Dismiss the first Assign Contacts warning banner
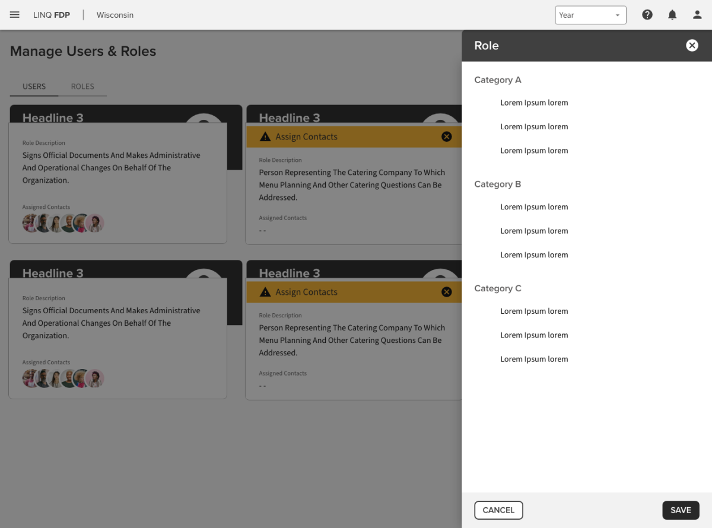Image resolution: width=712 pixels, height=528 pixels. [x=447, y=136]
